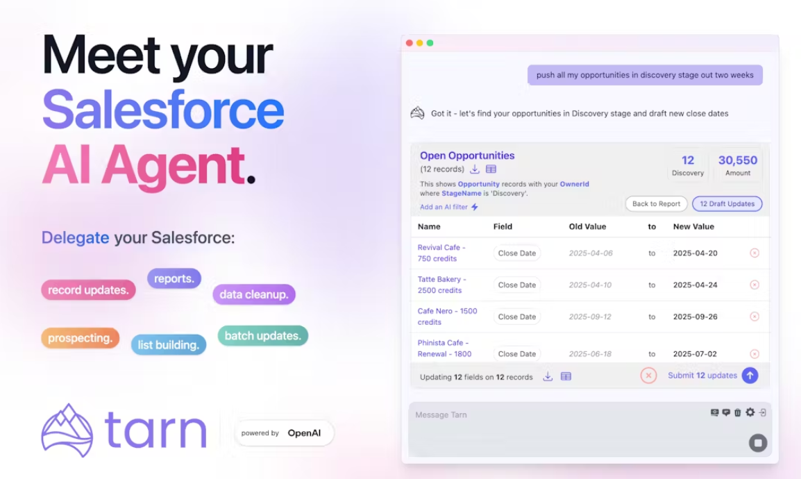Image resolution: width=801 pixels, height=479 pixels.
Task: Open table icon next to 12 records
Action: 491,169
